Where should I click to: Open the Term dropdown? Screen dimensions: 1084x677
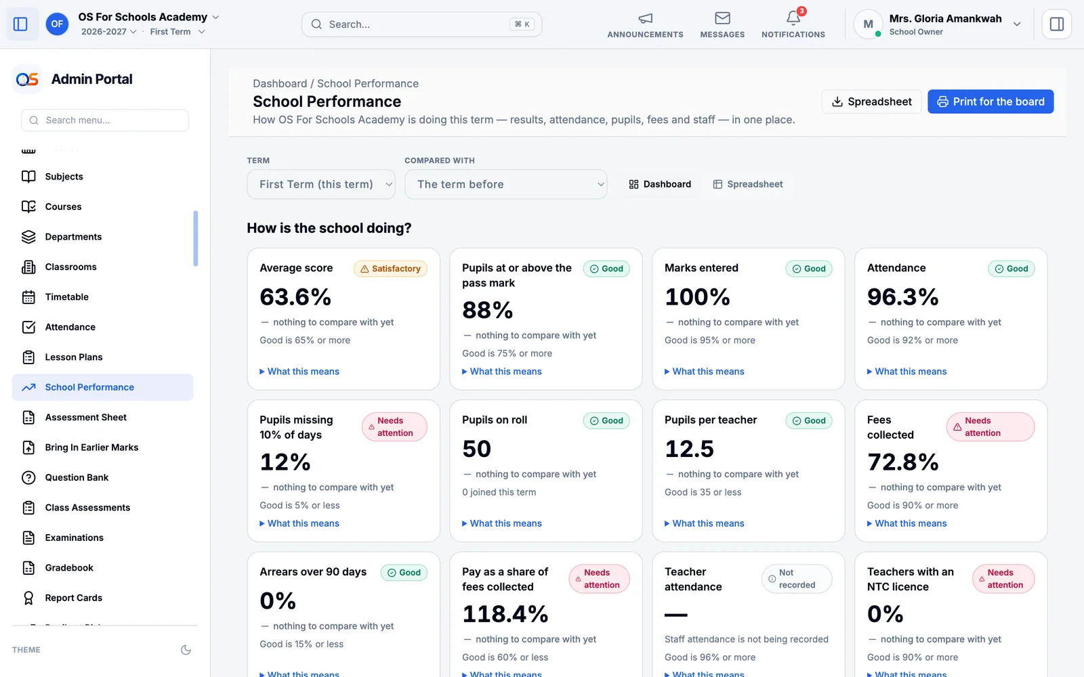pyautogui.click(x=321, y=184)
